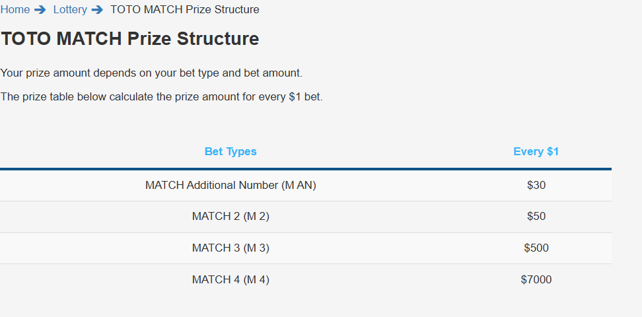Click the $50 prize value
This screenshot has width=642, height=317.
click(x=536, y=216)
